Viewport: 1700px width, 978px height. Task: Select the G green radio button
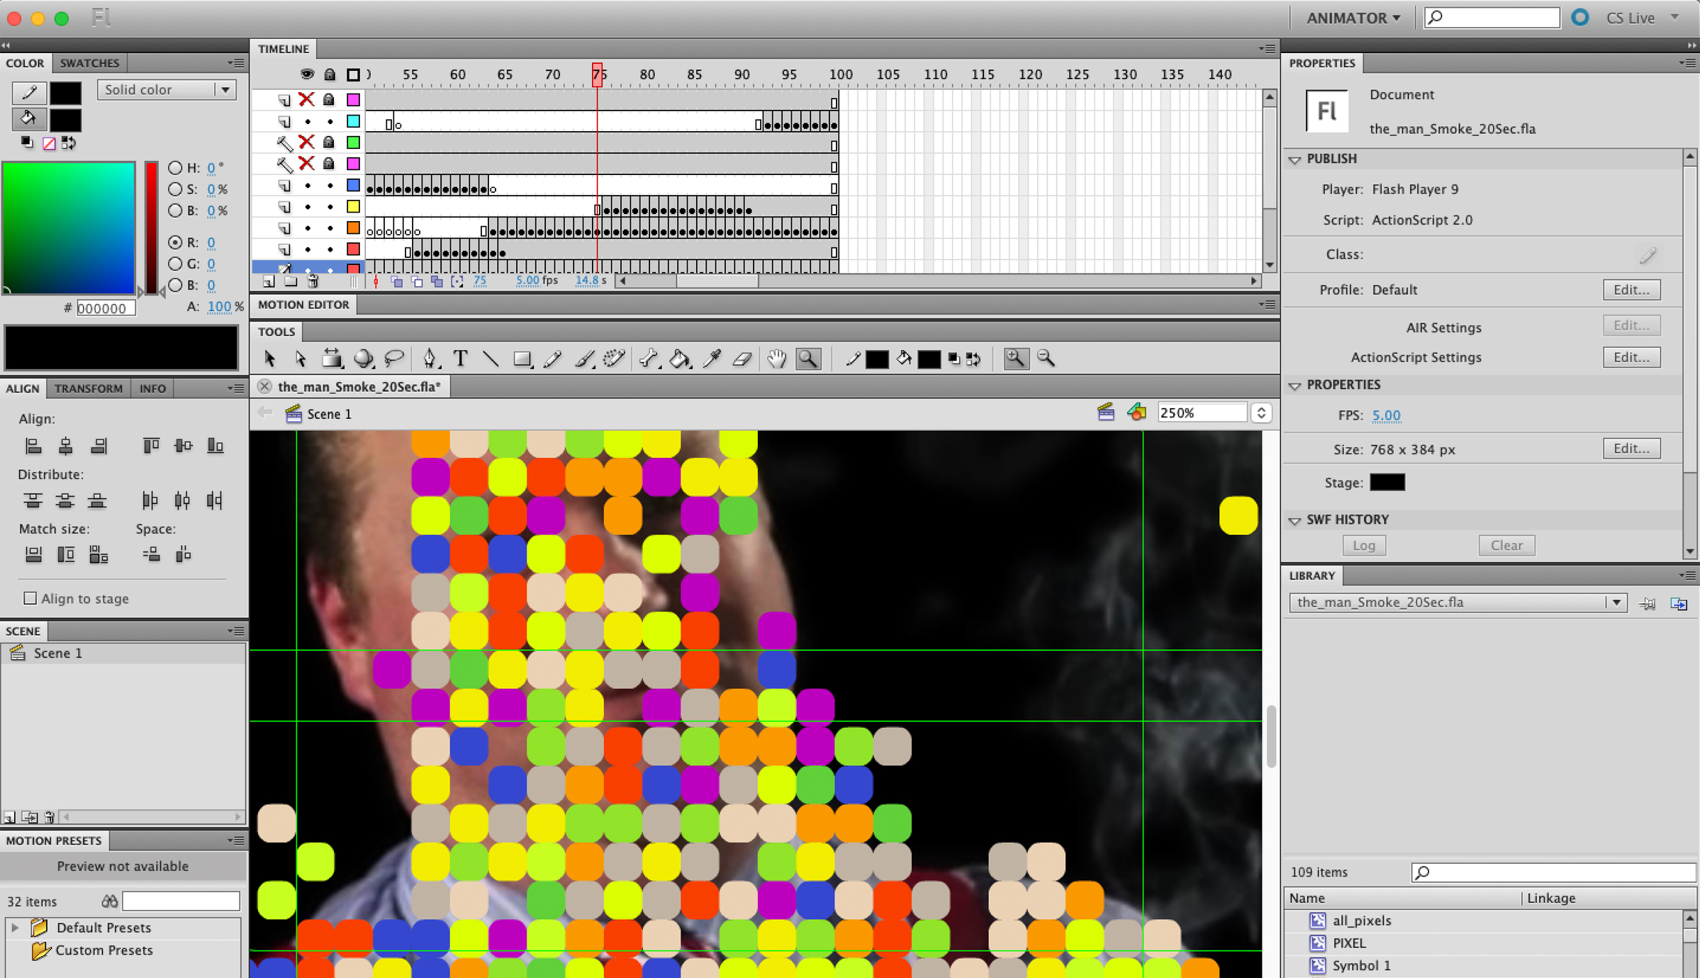tap(175, 264)
